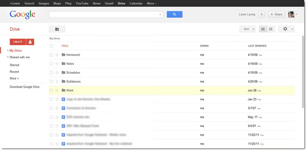Click the upload icon next to Create
Screen dimensions: 307x151
[x=30, y=42]
